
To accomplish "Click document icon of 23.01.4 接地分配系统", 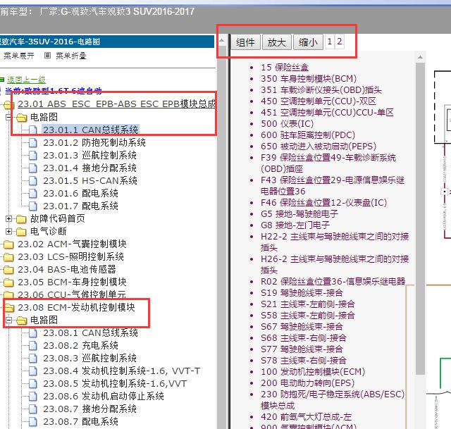I will 33,168.
